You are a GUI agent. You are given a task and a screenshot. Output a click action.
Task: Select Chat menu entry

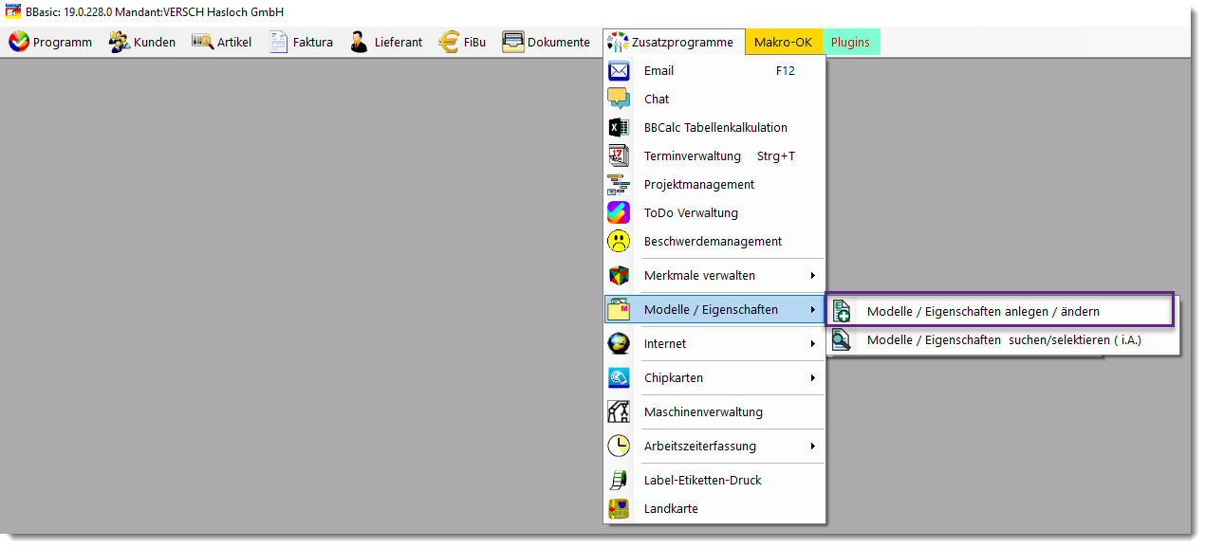tap(715, 99)
